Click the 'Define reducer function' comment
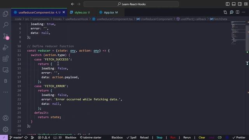 click(50, 46)
